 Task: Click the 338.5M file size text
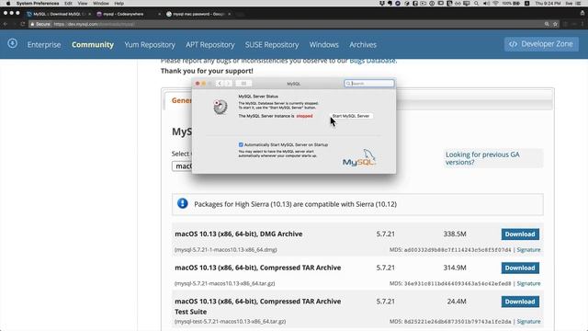coord(455,234)
